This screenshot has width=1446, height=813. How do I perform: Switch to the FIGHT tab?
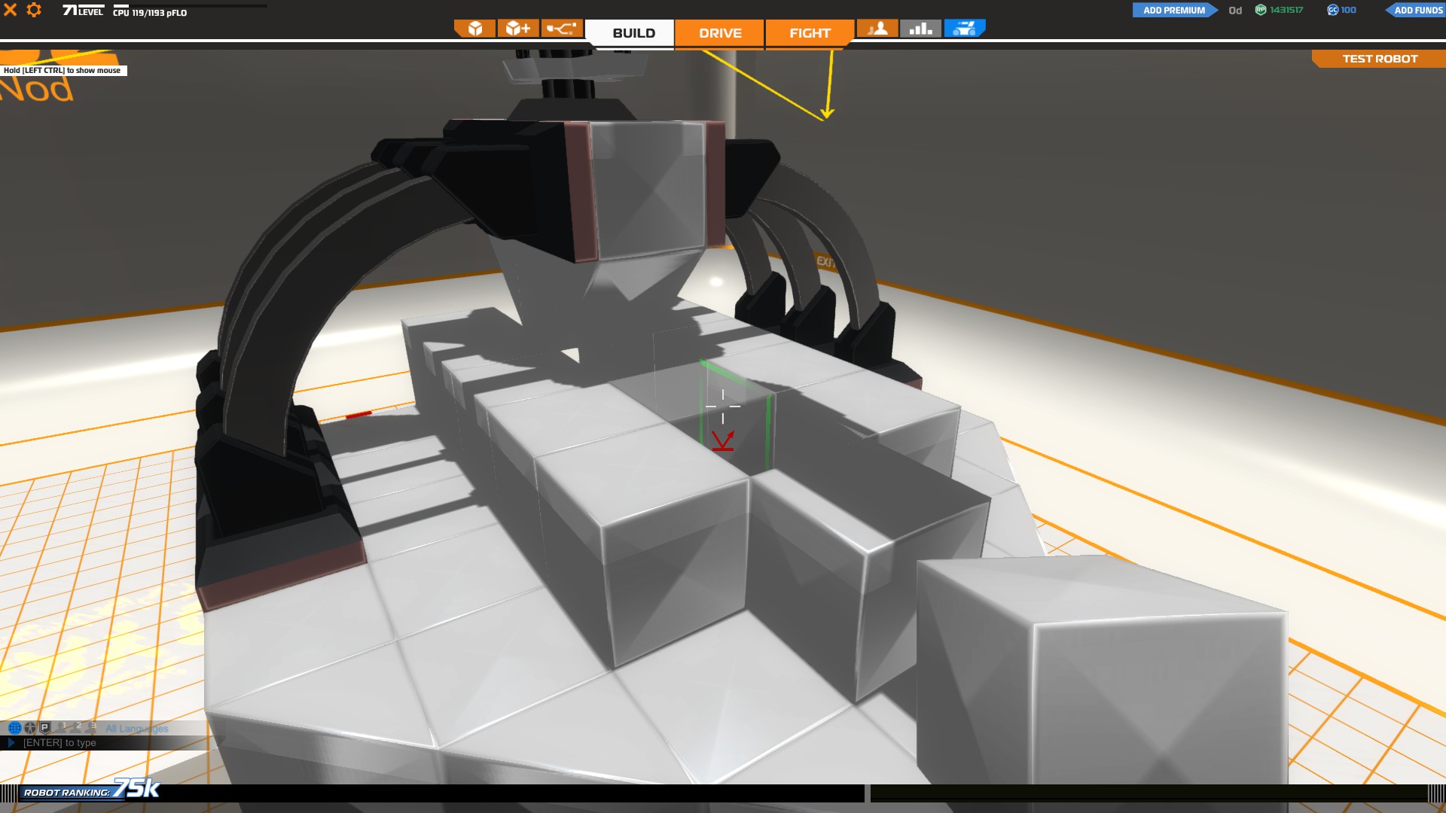pos(810,33)
